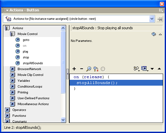
Task: Click the pin current script icon
Action: [x=160, y=19]
